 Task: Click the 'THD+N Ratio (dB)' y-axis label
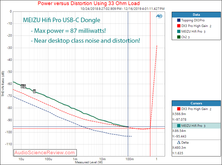coord(3,84)
